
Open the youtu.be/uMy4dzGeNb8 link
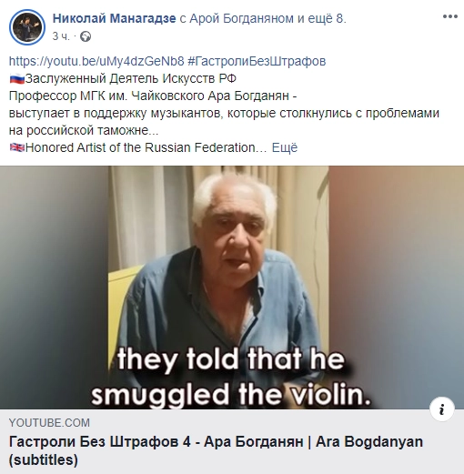click(96, 61)
